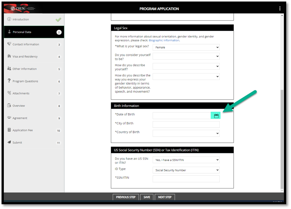Click the Submit paper plane icon
The width and height of the screenshot is (291, 209).
(9, 142)
